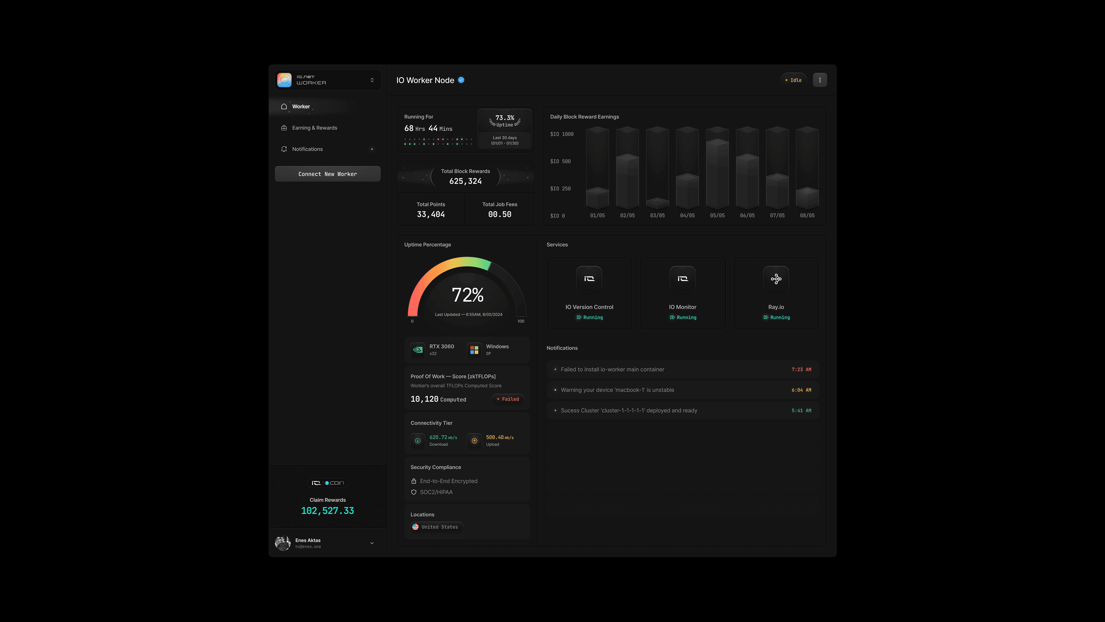Click the Earning & Rewards briefcase icon

point(284,128)
